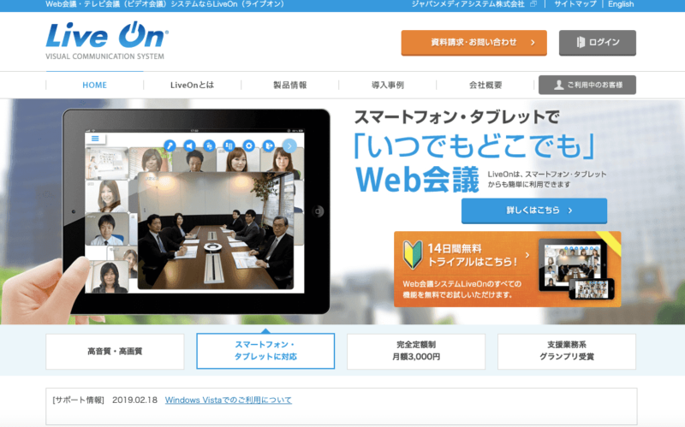Open the ジャパンメディアシステム株式会社 link
685x427 pixels.
click(x=468, y=4)
